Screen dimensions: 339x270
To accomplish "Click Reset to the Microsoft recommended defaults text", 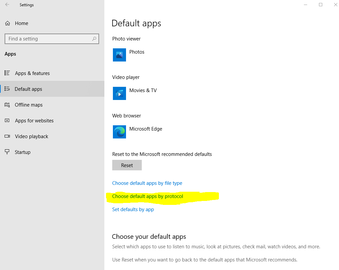I will pyautogui.click(x=162, y=154).
